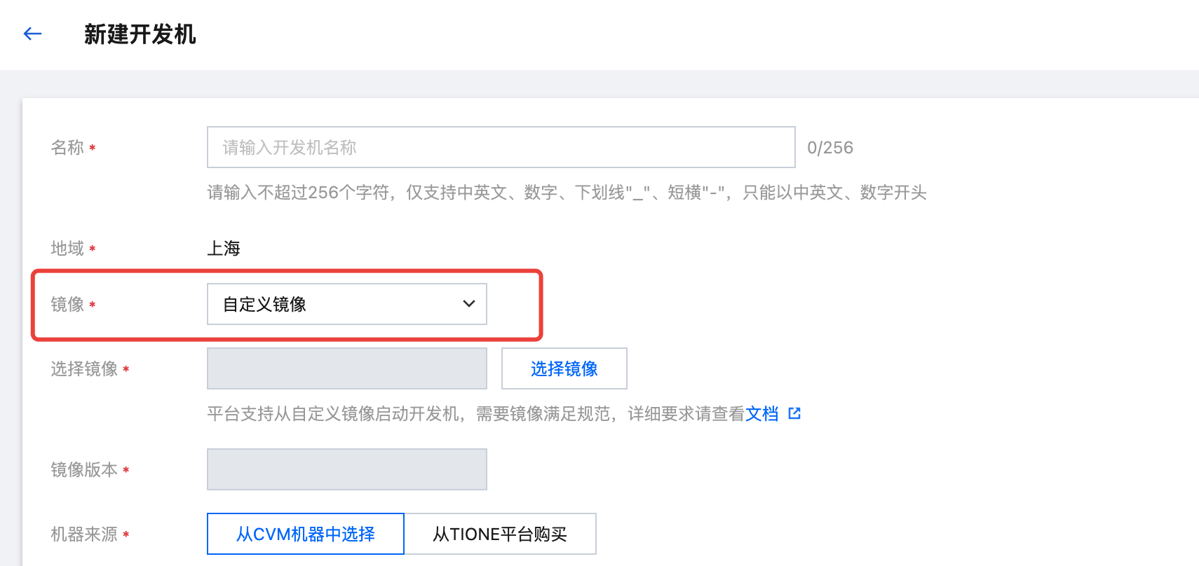Click the 镜像 label inside red box
The height and width of the screenshot is (566, 1199).
67,304
